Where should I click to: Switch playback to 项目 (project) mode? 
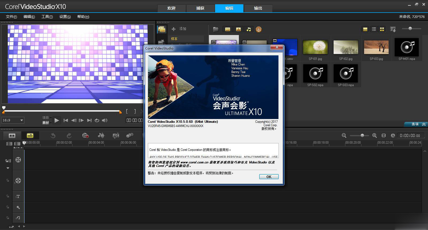(45, 118)
